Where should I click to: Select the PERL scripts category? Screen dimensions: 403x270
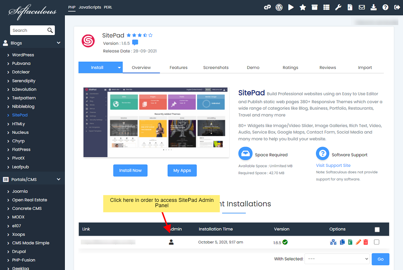(108, 7)
